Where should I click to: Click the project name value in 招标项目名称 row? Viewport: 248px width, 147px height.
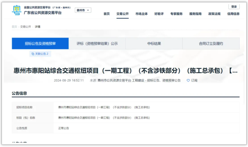tap(104, 107)
